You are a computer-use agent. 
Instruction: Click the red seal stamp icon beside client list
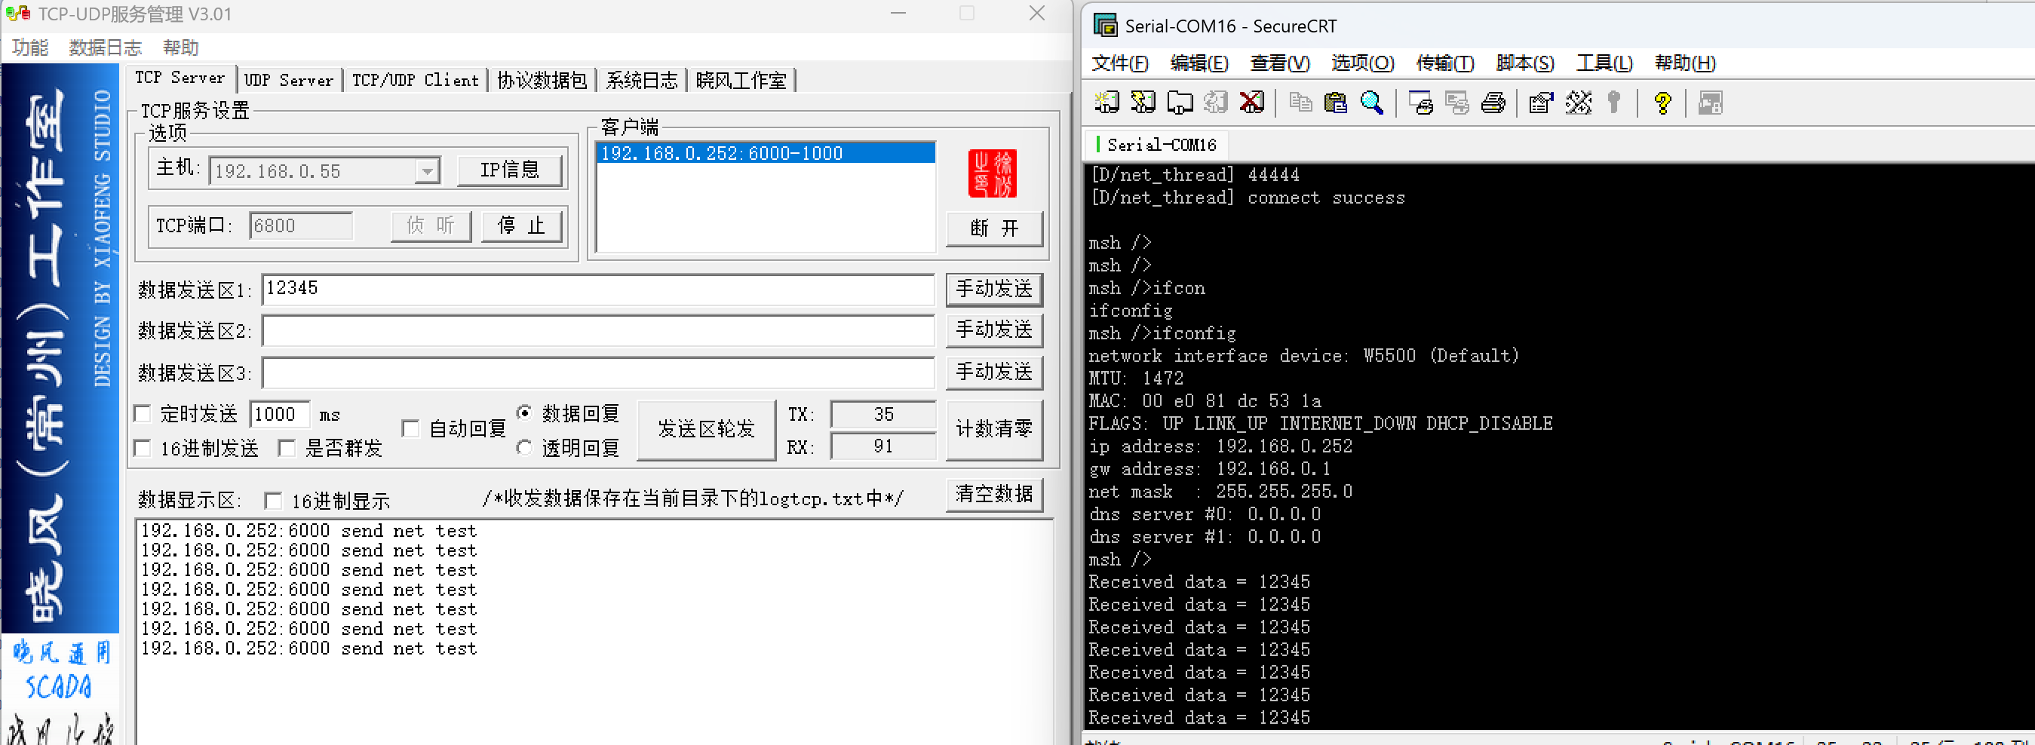click(x=992, y=173)
